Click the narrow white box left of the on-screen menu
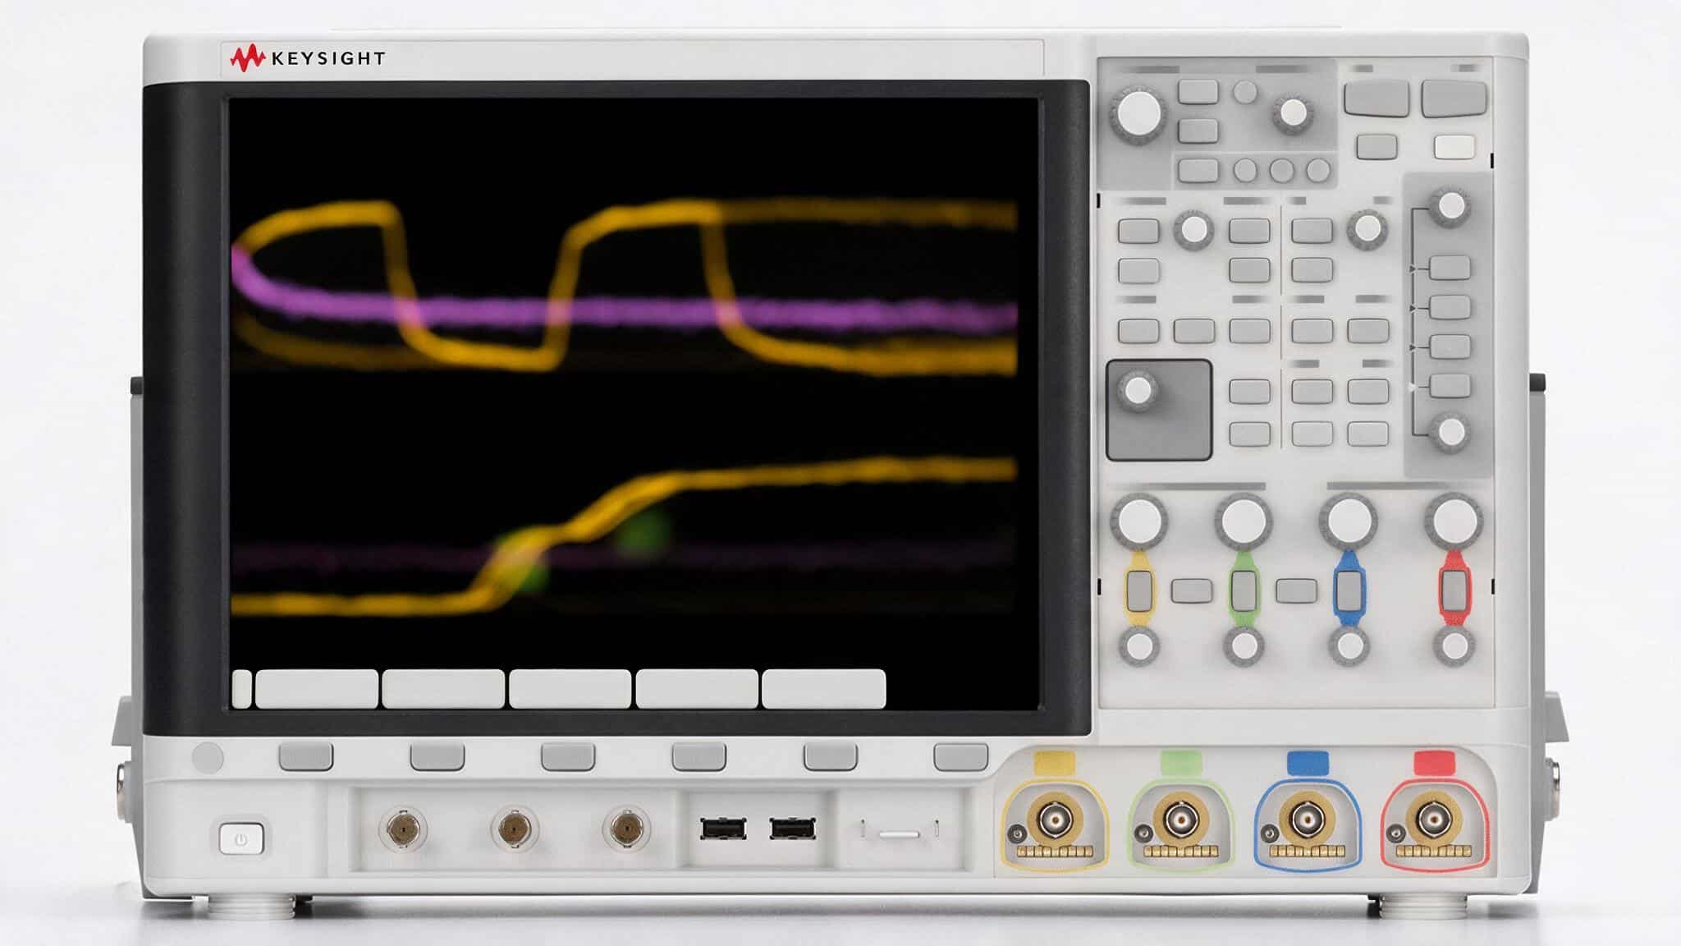 pyautogui.click(x=241, y=689)
